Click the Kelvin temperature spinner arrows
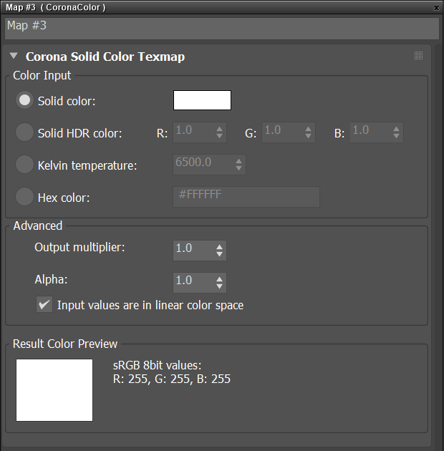This screenshot has height=451, width=444. point(239,165)
